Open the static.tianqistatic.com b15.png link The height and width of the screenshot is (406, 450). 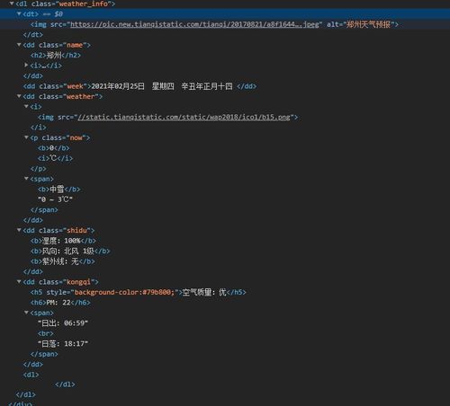[x=184, y=117]
